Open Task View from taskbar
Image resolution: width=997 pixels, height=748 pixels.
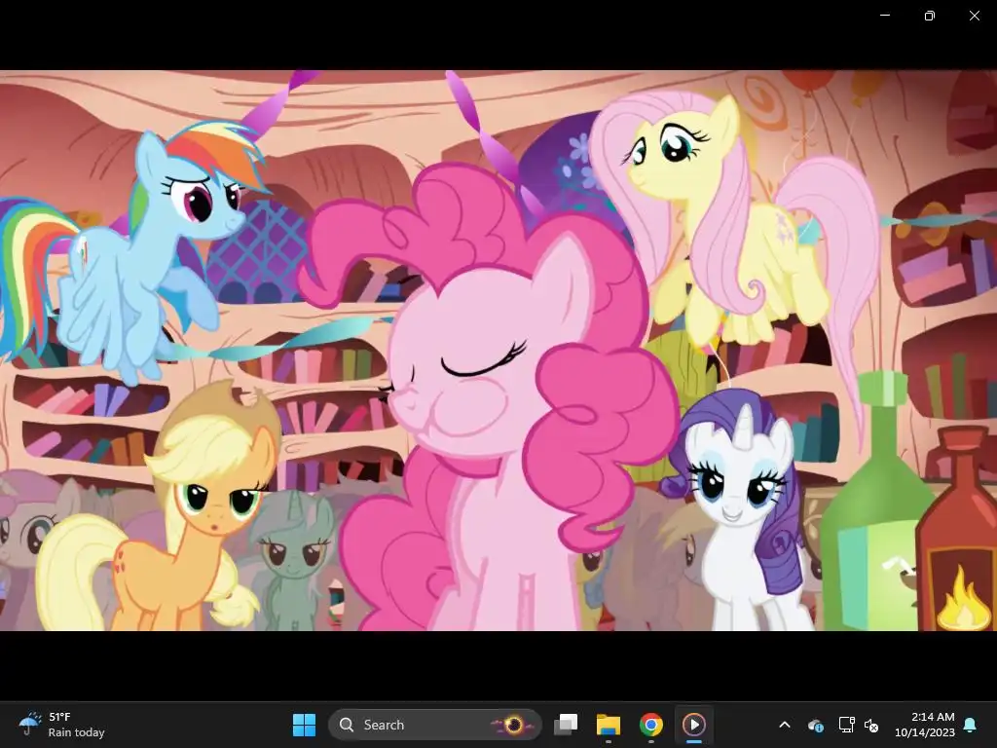pyautogui.click(x=566, y=725)
